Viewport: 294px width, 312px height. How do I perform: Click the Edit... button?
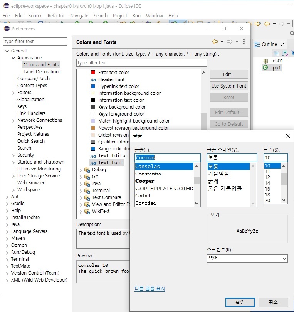tap(228, 74)
